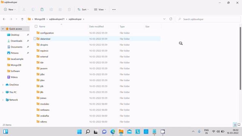The image size is (242, 136).
Task: Check the dataminer row checkbox
Action: [x=35, y=39]
